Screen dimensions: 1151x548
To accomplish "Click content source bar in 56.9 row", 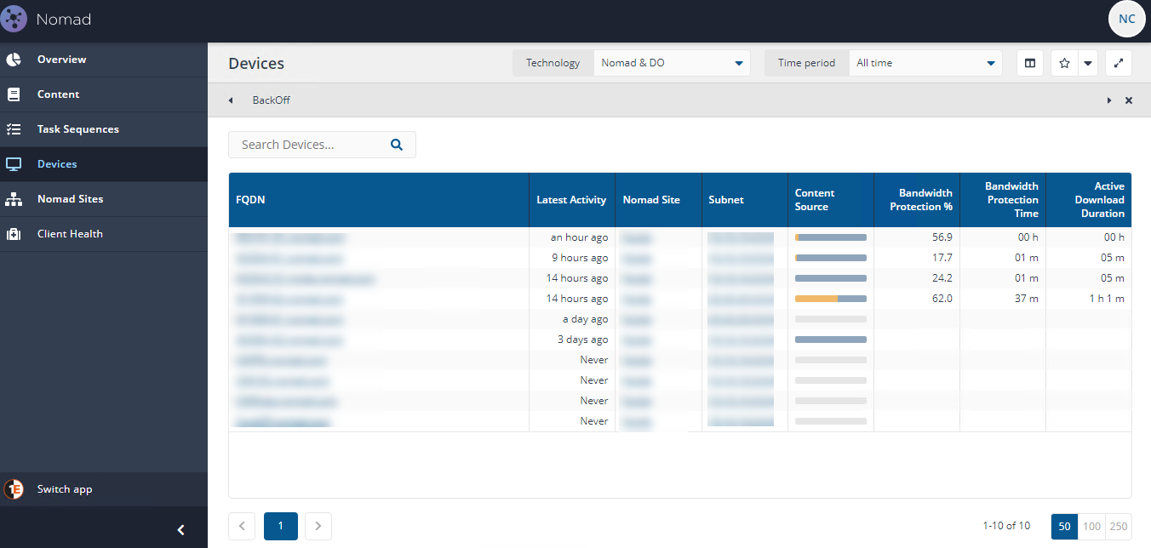I will 831,237.
